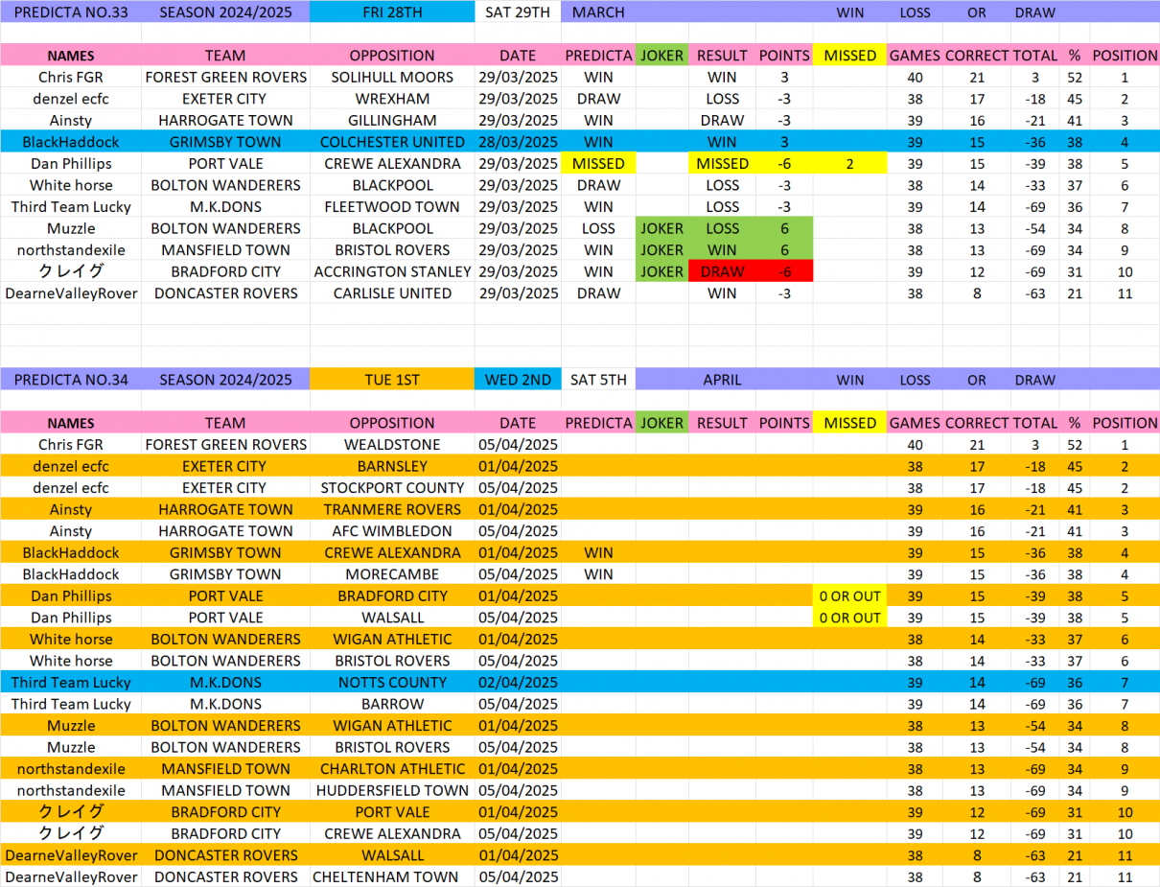Select DRAW prediction in the Wrexham row
This screenshot has height=887, width=1160.
598,99
